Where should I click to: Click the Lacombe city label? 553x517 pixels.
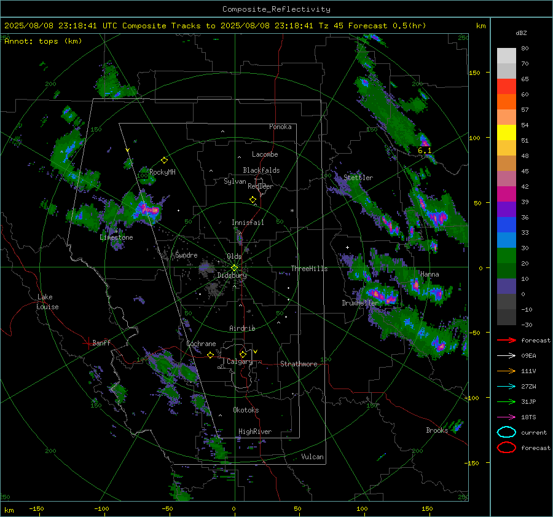click(x=265, y=154)
